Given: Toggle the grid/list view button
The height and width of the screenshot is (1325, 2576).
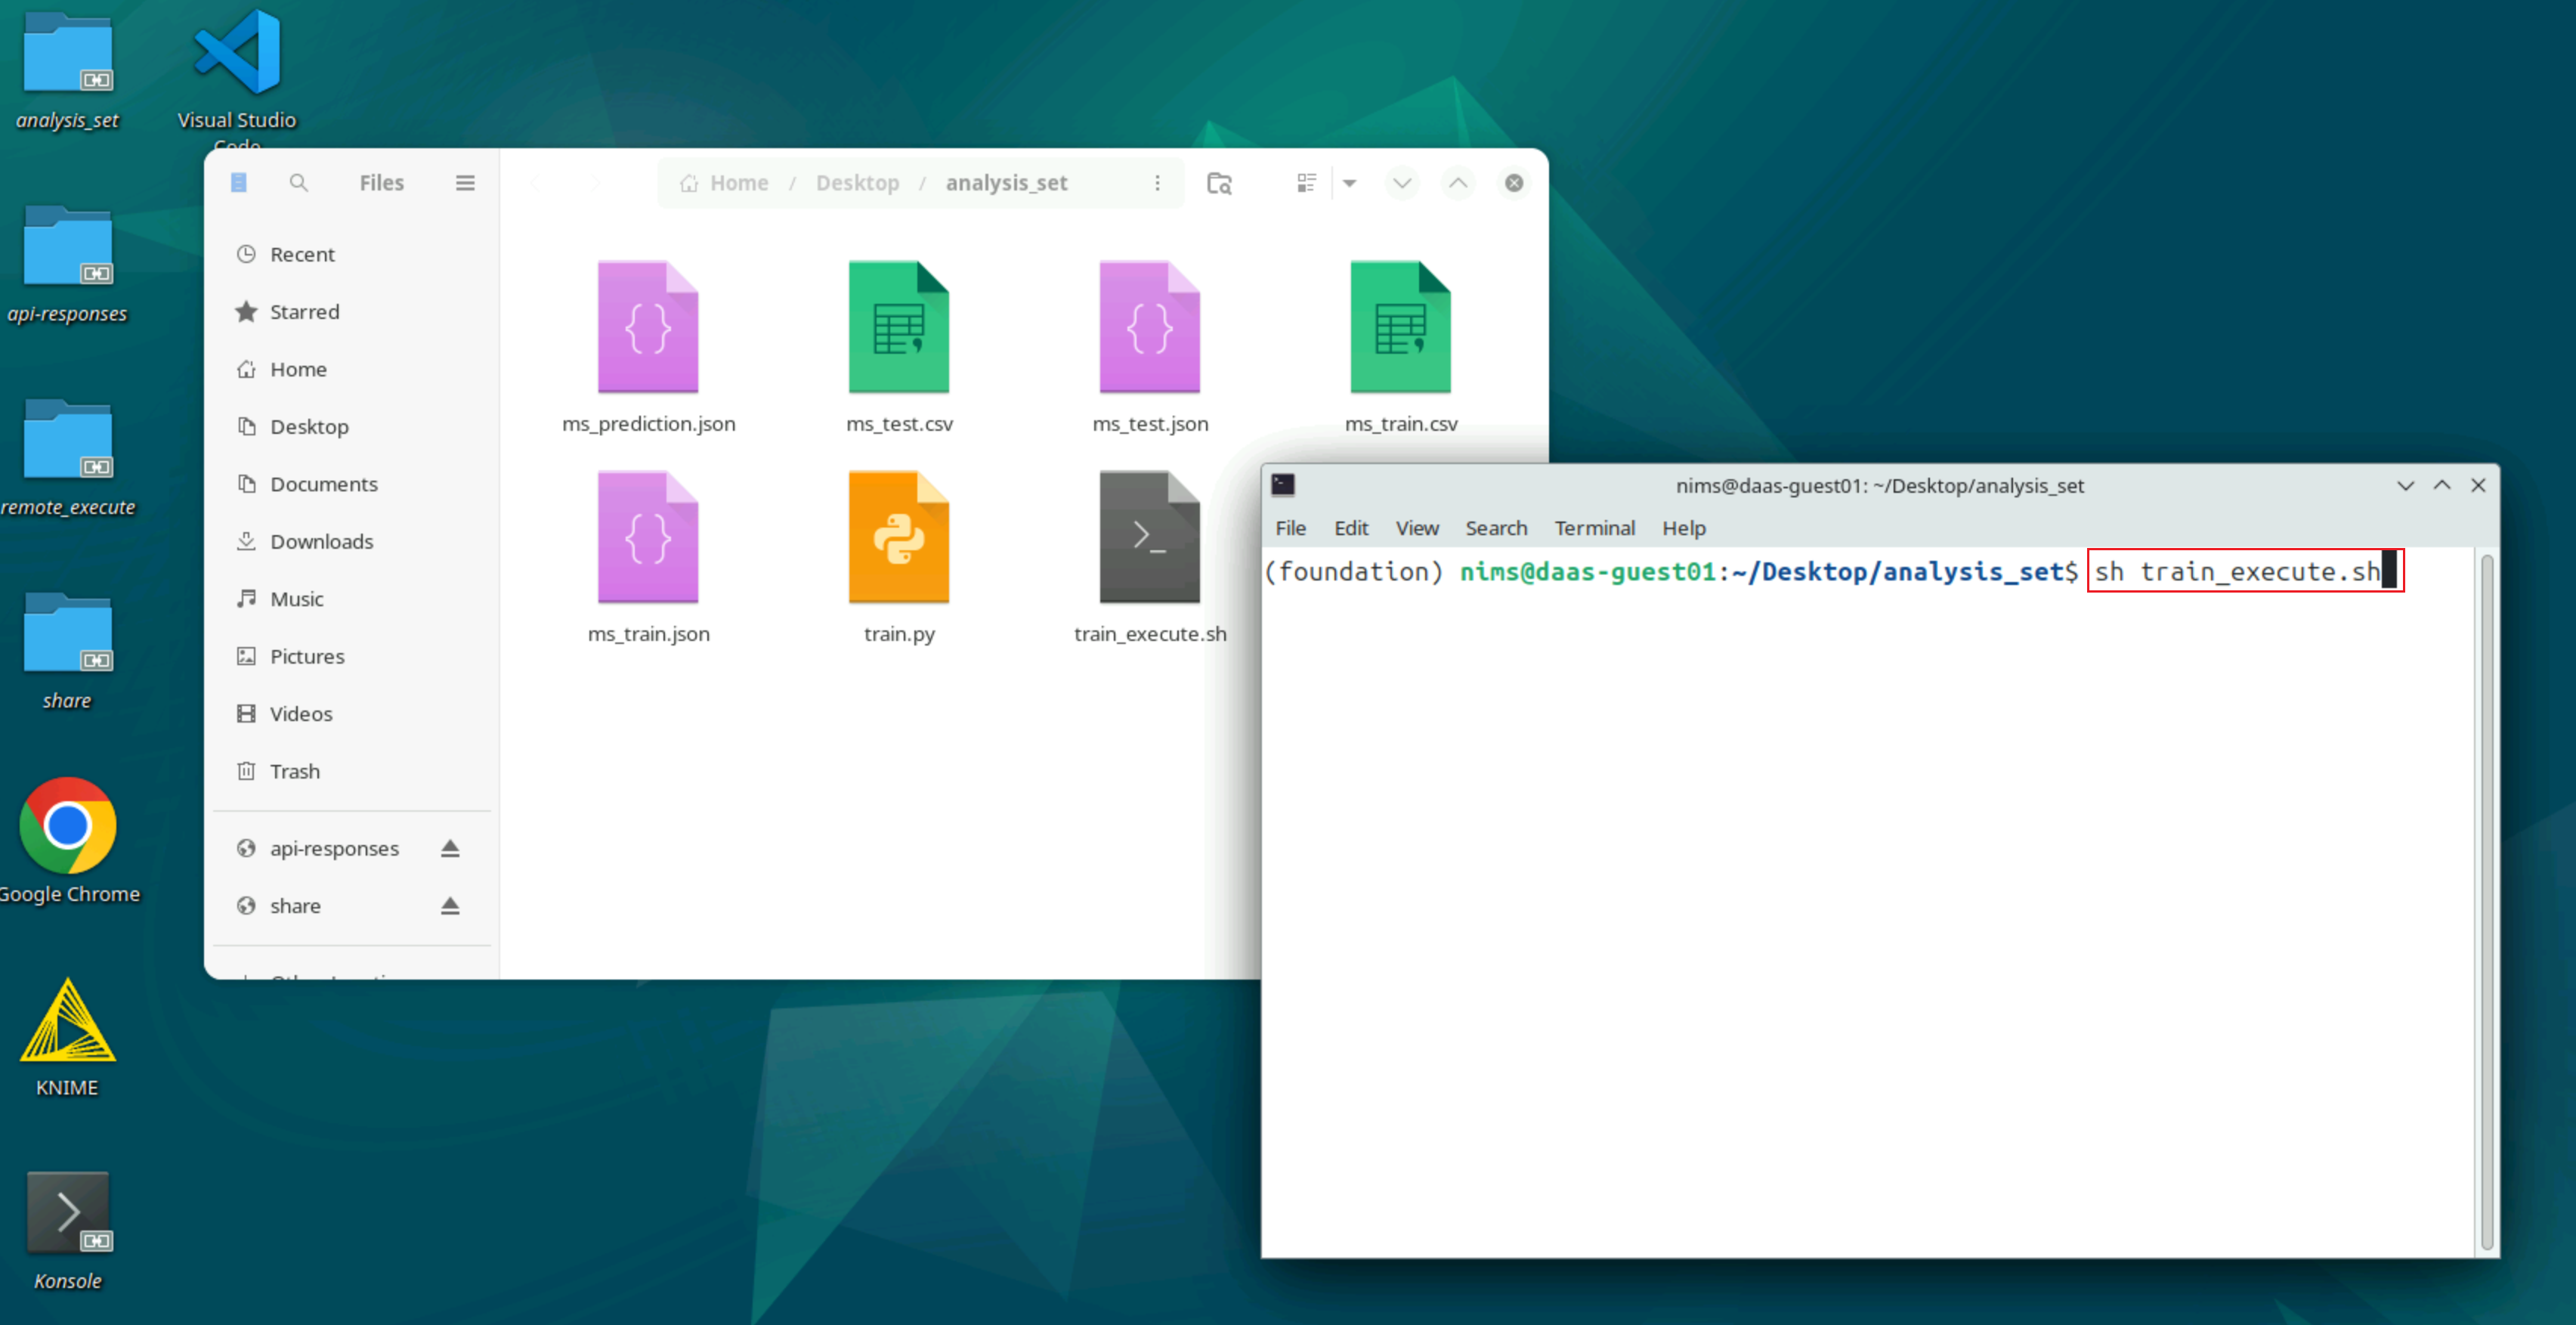Looking at the screenshot, I should [x=1306, y=183].
